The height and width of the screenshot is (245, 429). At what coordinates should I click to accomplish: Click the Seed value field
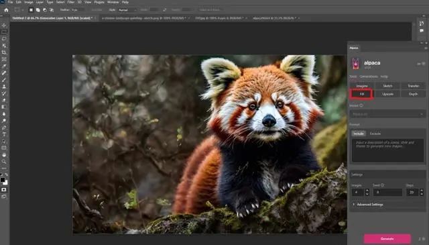pyautogui.click(x=387, y=193)
